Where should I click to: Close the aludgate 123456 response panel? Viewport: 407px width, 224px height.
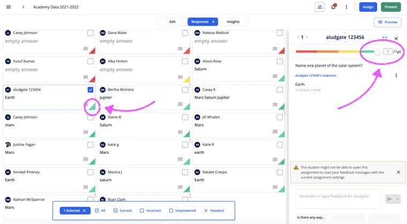click(x=396, y=39)
